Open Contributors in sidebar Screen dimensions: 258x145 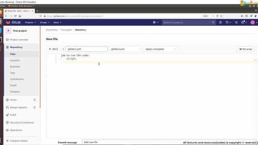[x=17, y=79]
